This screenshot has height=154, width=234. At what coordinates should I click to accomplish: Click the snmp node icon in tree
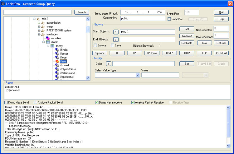tap(43, 27)
